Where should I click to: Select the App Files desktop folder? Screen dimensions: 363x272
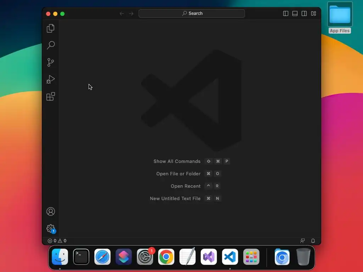(340, 18)
